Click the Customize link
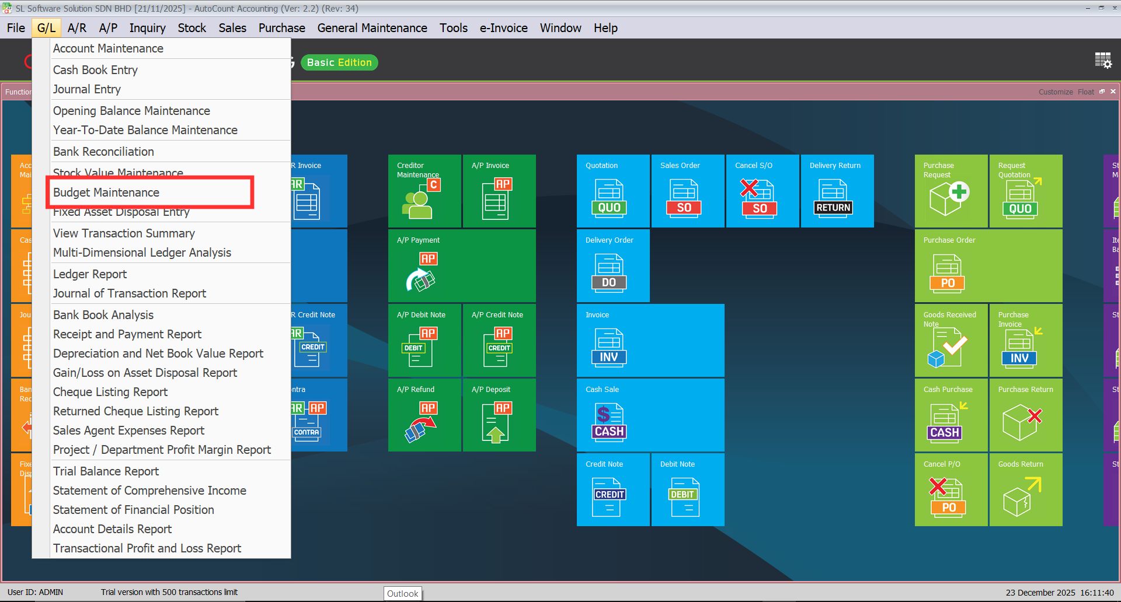This screenshot has width=1121, height=602. coord(1055,92)
